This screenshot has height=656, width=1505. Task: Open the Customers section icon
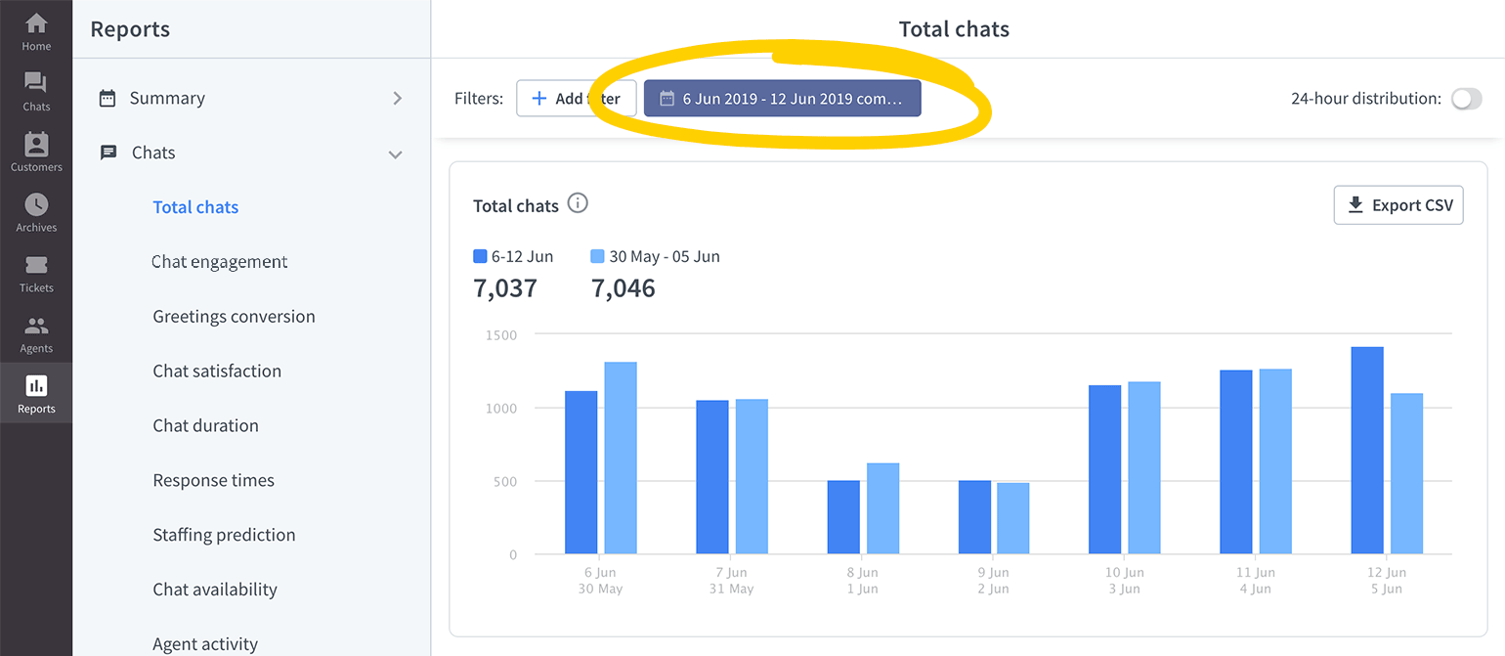tap(36, 144)
